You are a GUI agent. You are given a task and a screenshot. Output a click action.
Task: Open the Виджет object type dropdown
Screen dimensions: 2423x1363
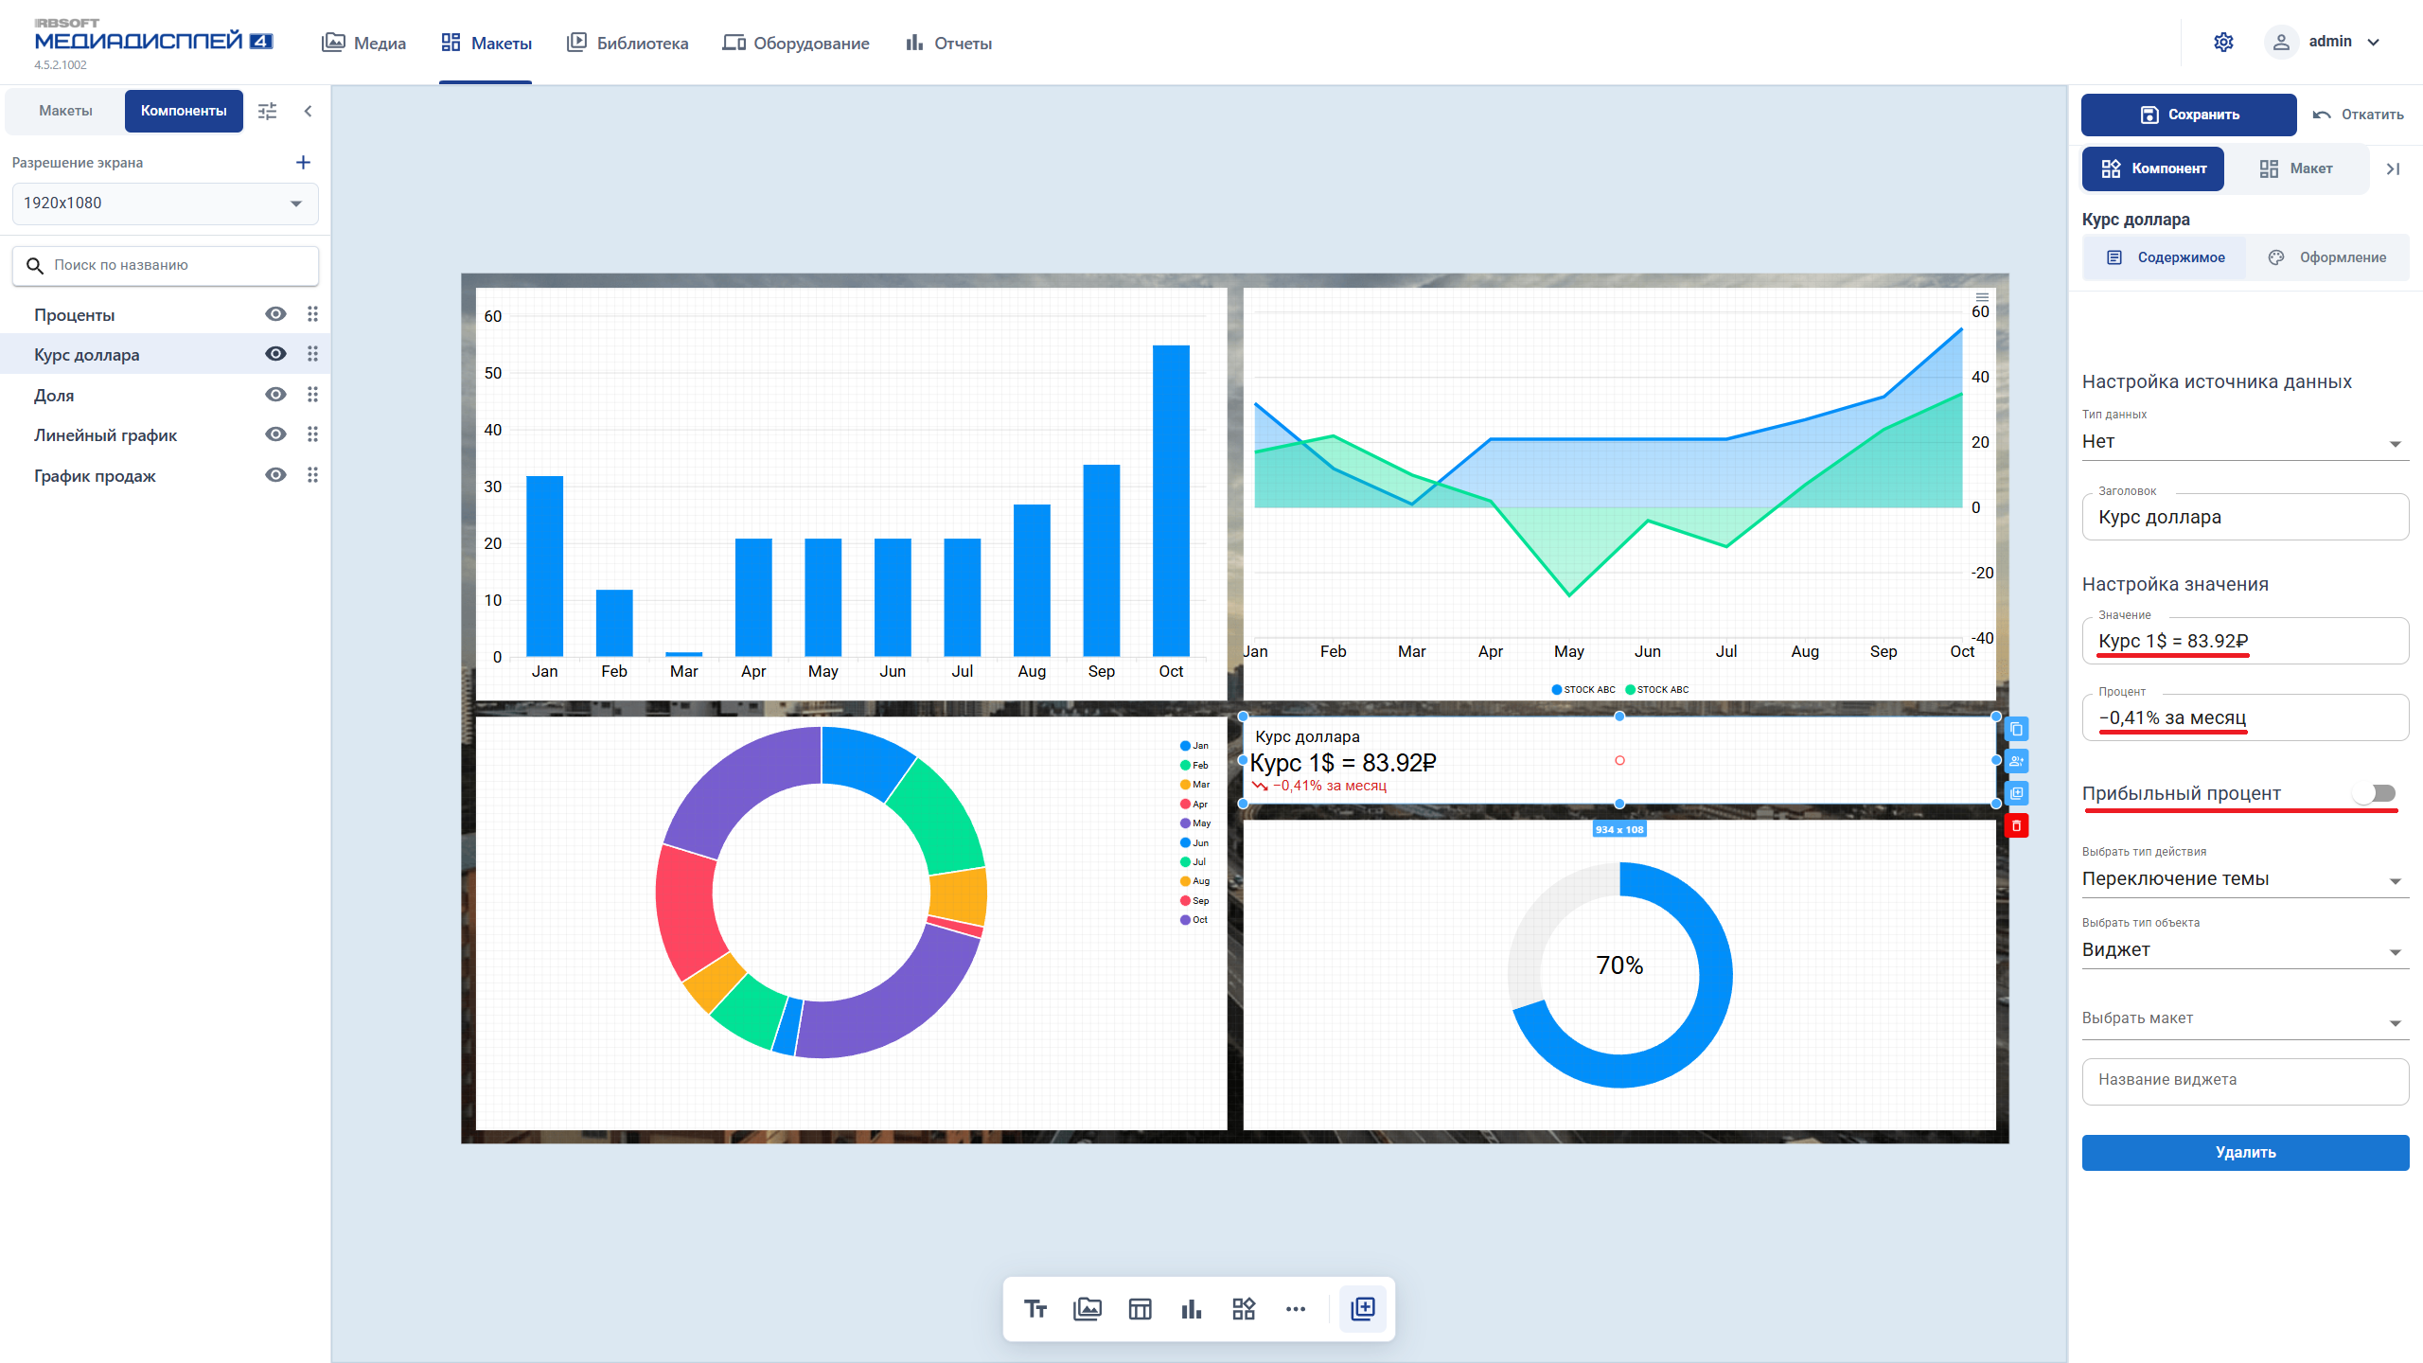[x=2245, y=950]
